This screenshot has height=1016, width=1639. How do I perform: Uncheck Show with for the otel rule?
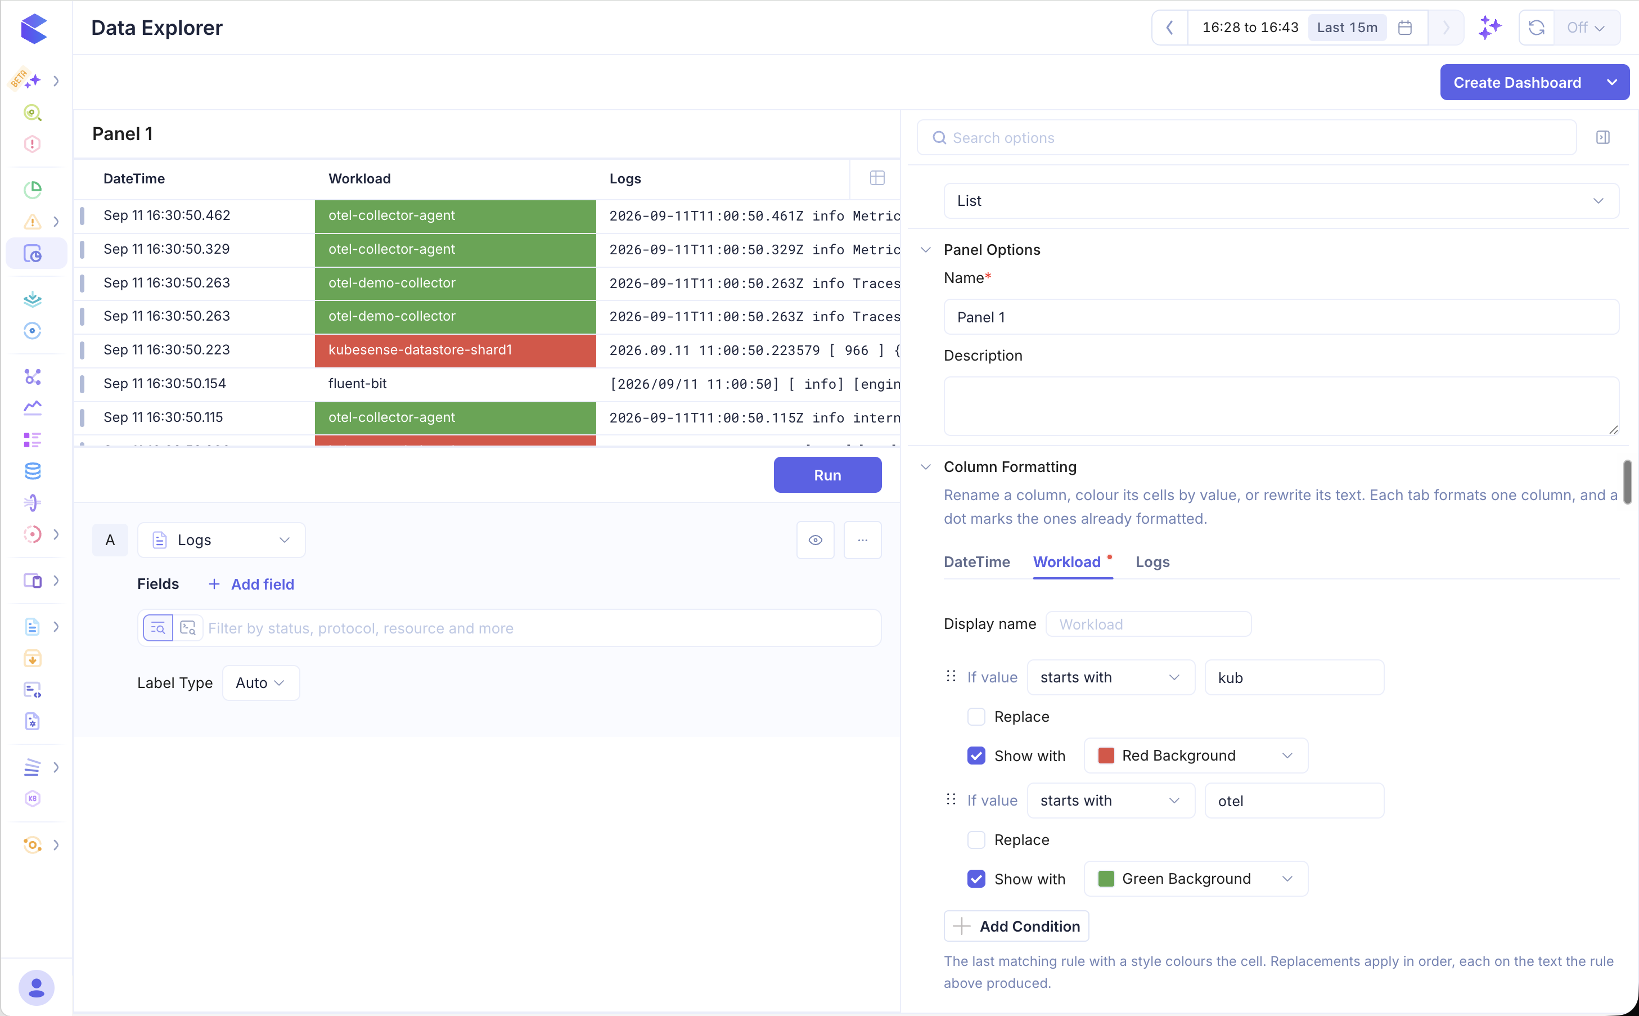(x=976, y=879)
